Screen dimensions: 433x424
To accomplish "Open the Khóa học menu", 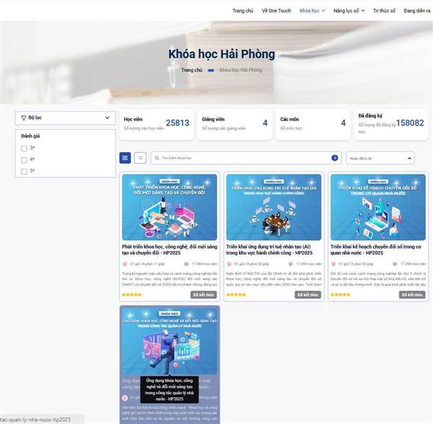I will (x=310, y=11).
